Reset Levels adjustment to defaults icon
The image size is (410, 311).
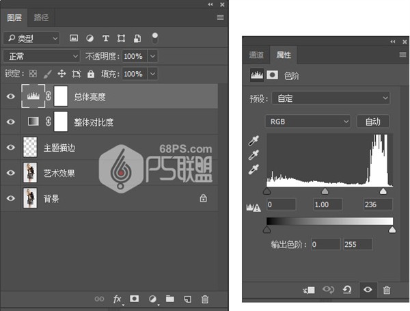coord(347,290)
